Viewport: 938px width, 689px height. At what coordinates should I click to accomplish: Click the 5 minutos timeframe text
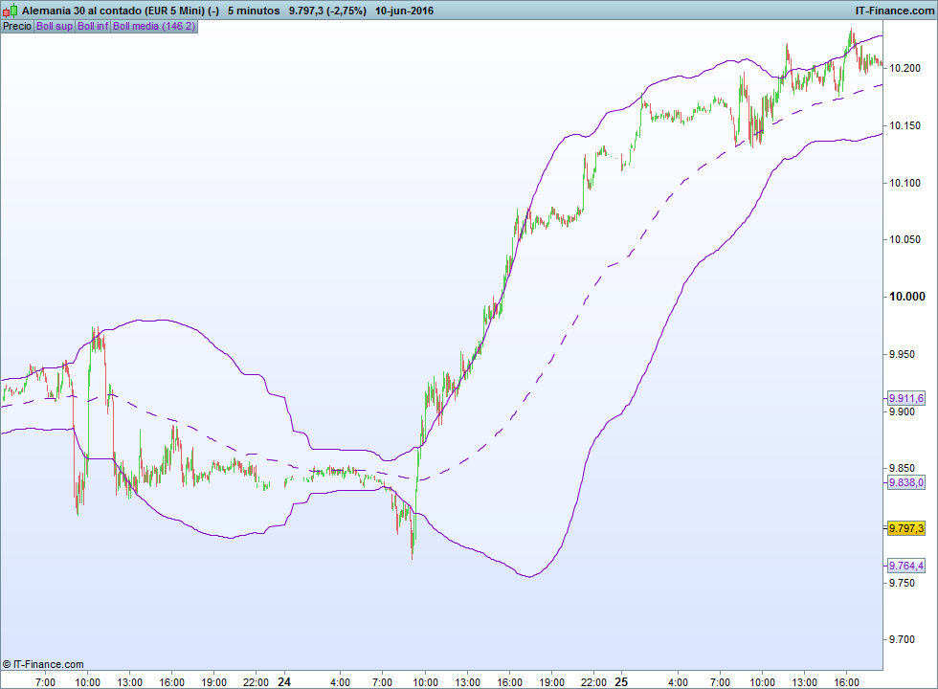(254, 11)
